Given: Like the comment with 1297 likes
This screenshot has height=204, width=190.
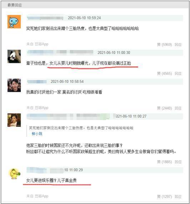Looking at the screenshot, I should tap(164, 196).
